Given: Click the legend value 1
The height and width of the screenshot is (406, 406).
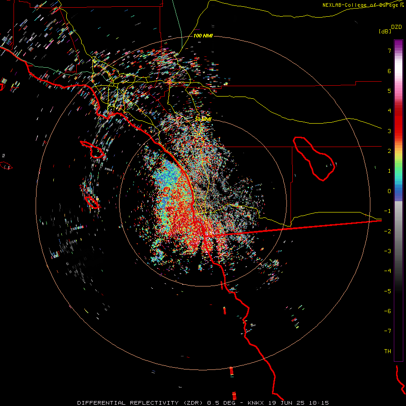Looking at the screenshot, I should 389,171.
